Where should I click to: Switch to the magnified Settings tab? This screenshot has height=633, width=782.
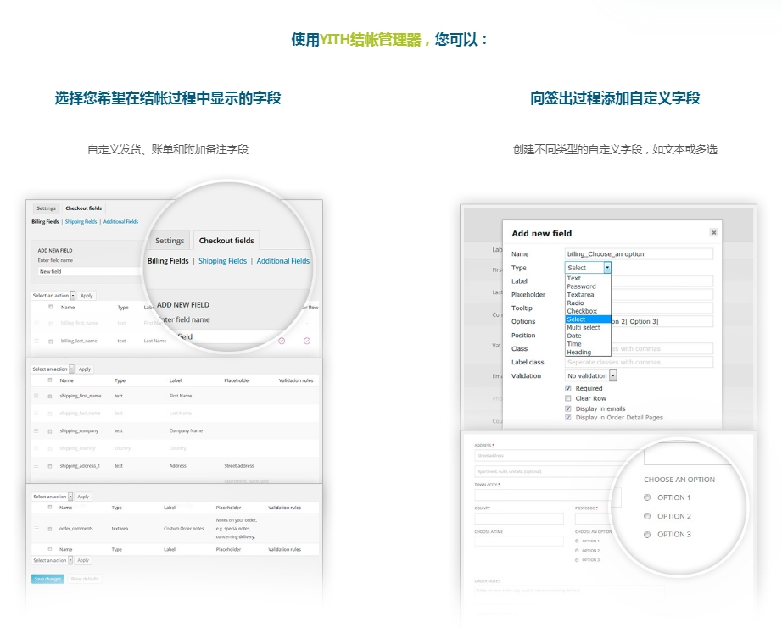tap(170, 241)
